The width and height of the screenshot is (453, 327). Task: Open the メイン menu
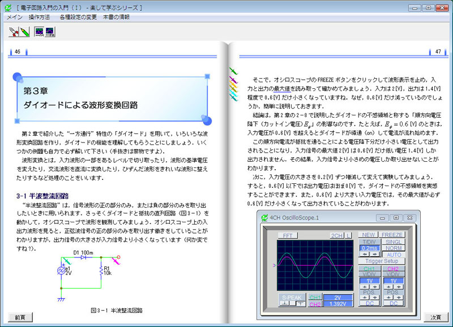click(15, 18)
